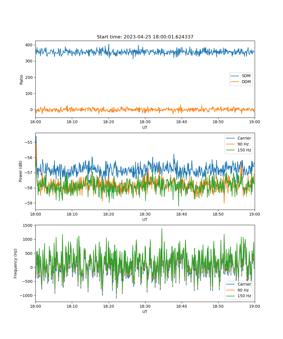The height and width of the screenshot is (339, 283).
Task: Click the 18:10 tick under the Power plot
Action: pos(72,214)
